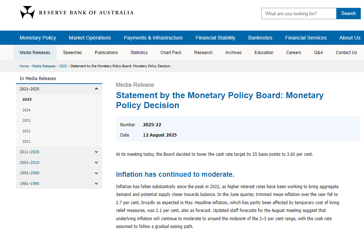This screenshot has width=364, height=239.
Task: Select the Statistics tab
Action: click(139, 53)
